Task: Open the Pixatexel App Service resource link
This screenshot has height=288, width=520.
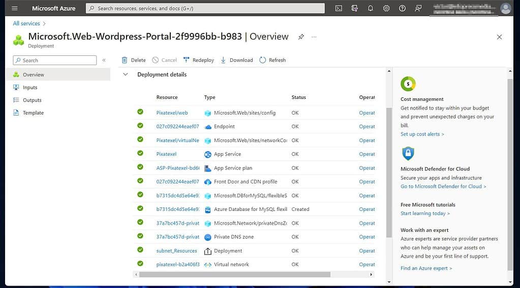Action: point(167,154)
